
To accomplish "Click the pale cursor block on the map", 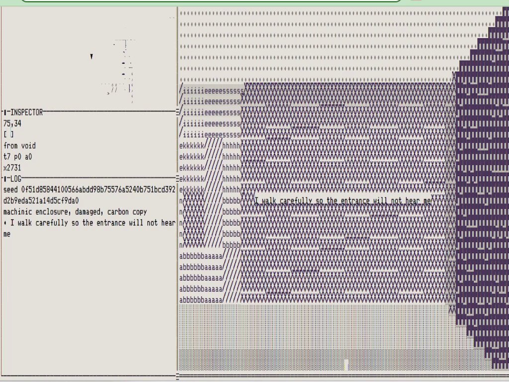I will (346, 365).
